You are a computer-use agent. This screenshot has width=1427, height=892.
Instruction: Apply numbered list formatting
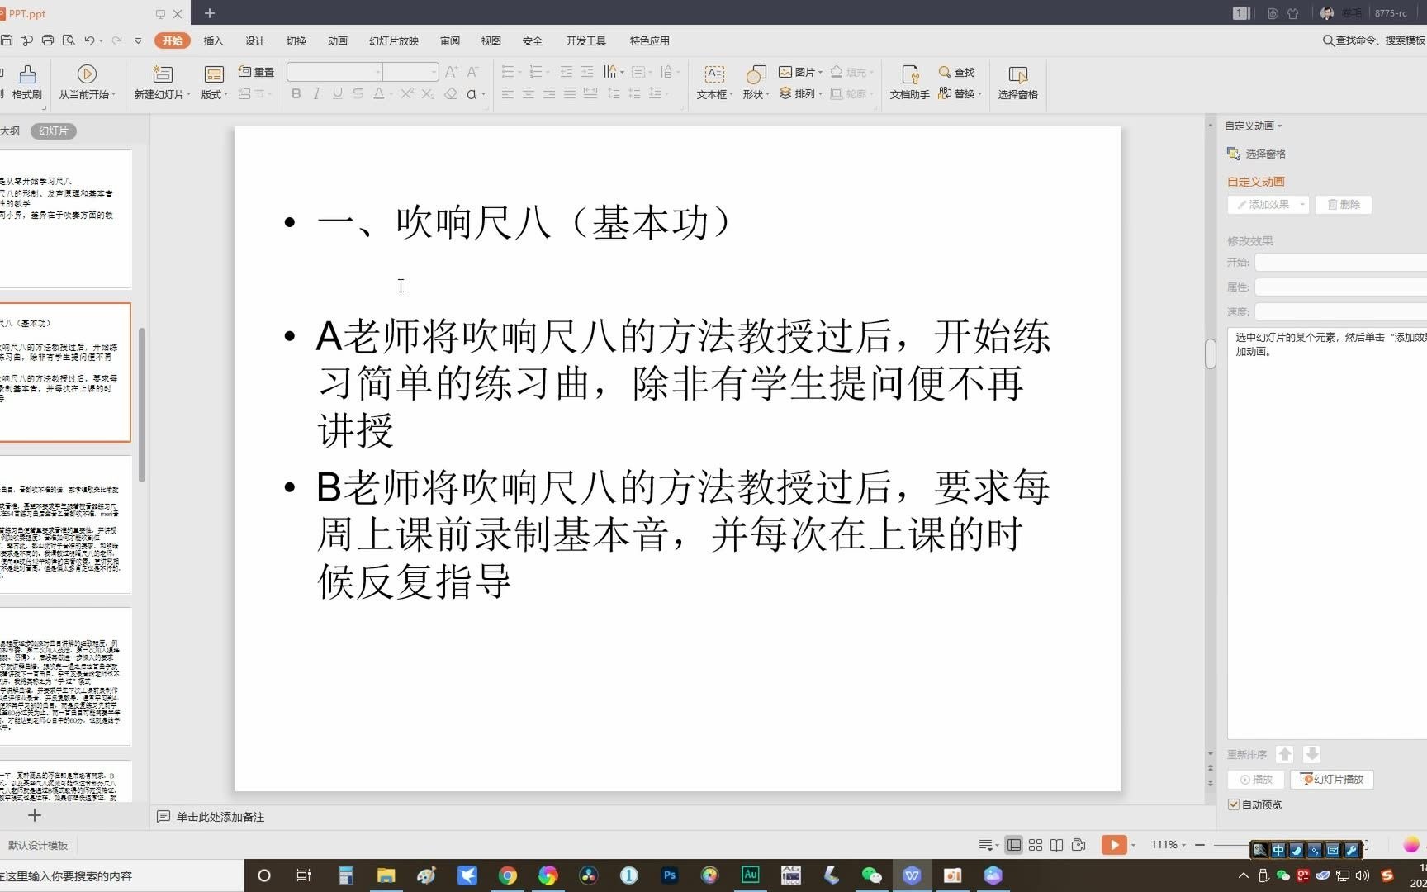click(536, 72)
